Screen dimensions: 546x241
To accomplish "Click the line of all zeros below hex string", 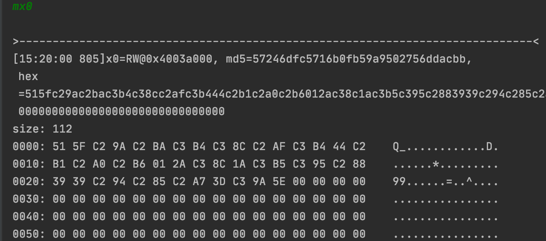I will click(122, 112).
